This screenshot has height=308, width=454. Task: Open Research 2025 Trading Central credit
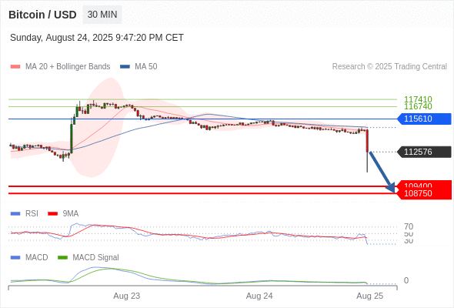pyautogui.click(x=389, y=67)
